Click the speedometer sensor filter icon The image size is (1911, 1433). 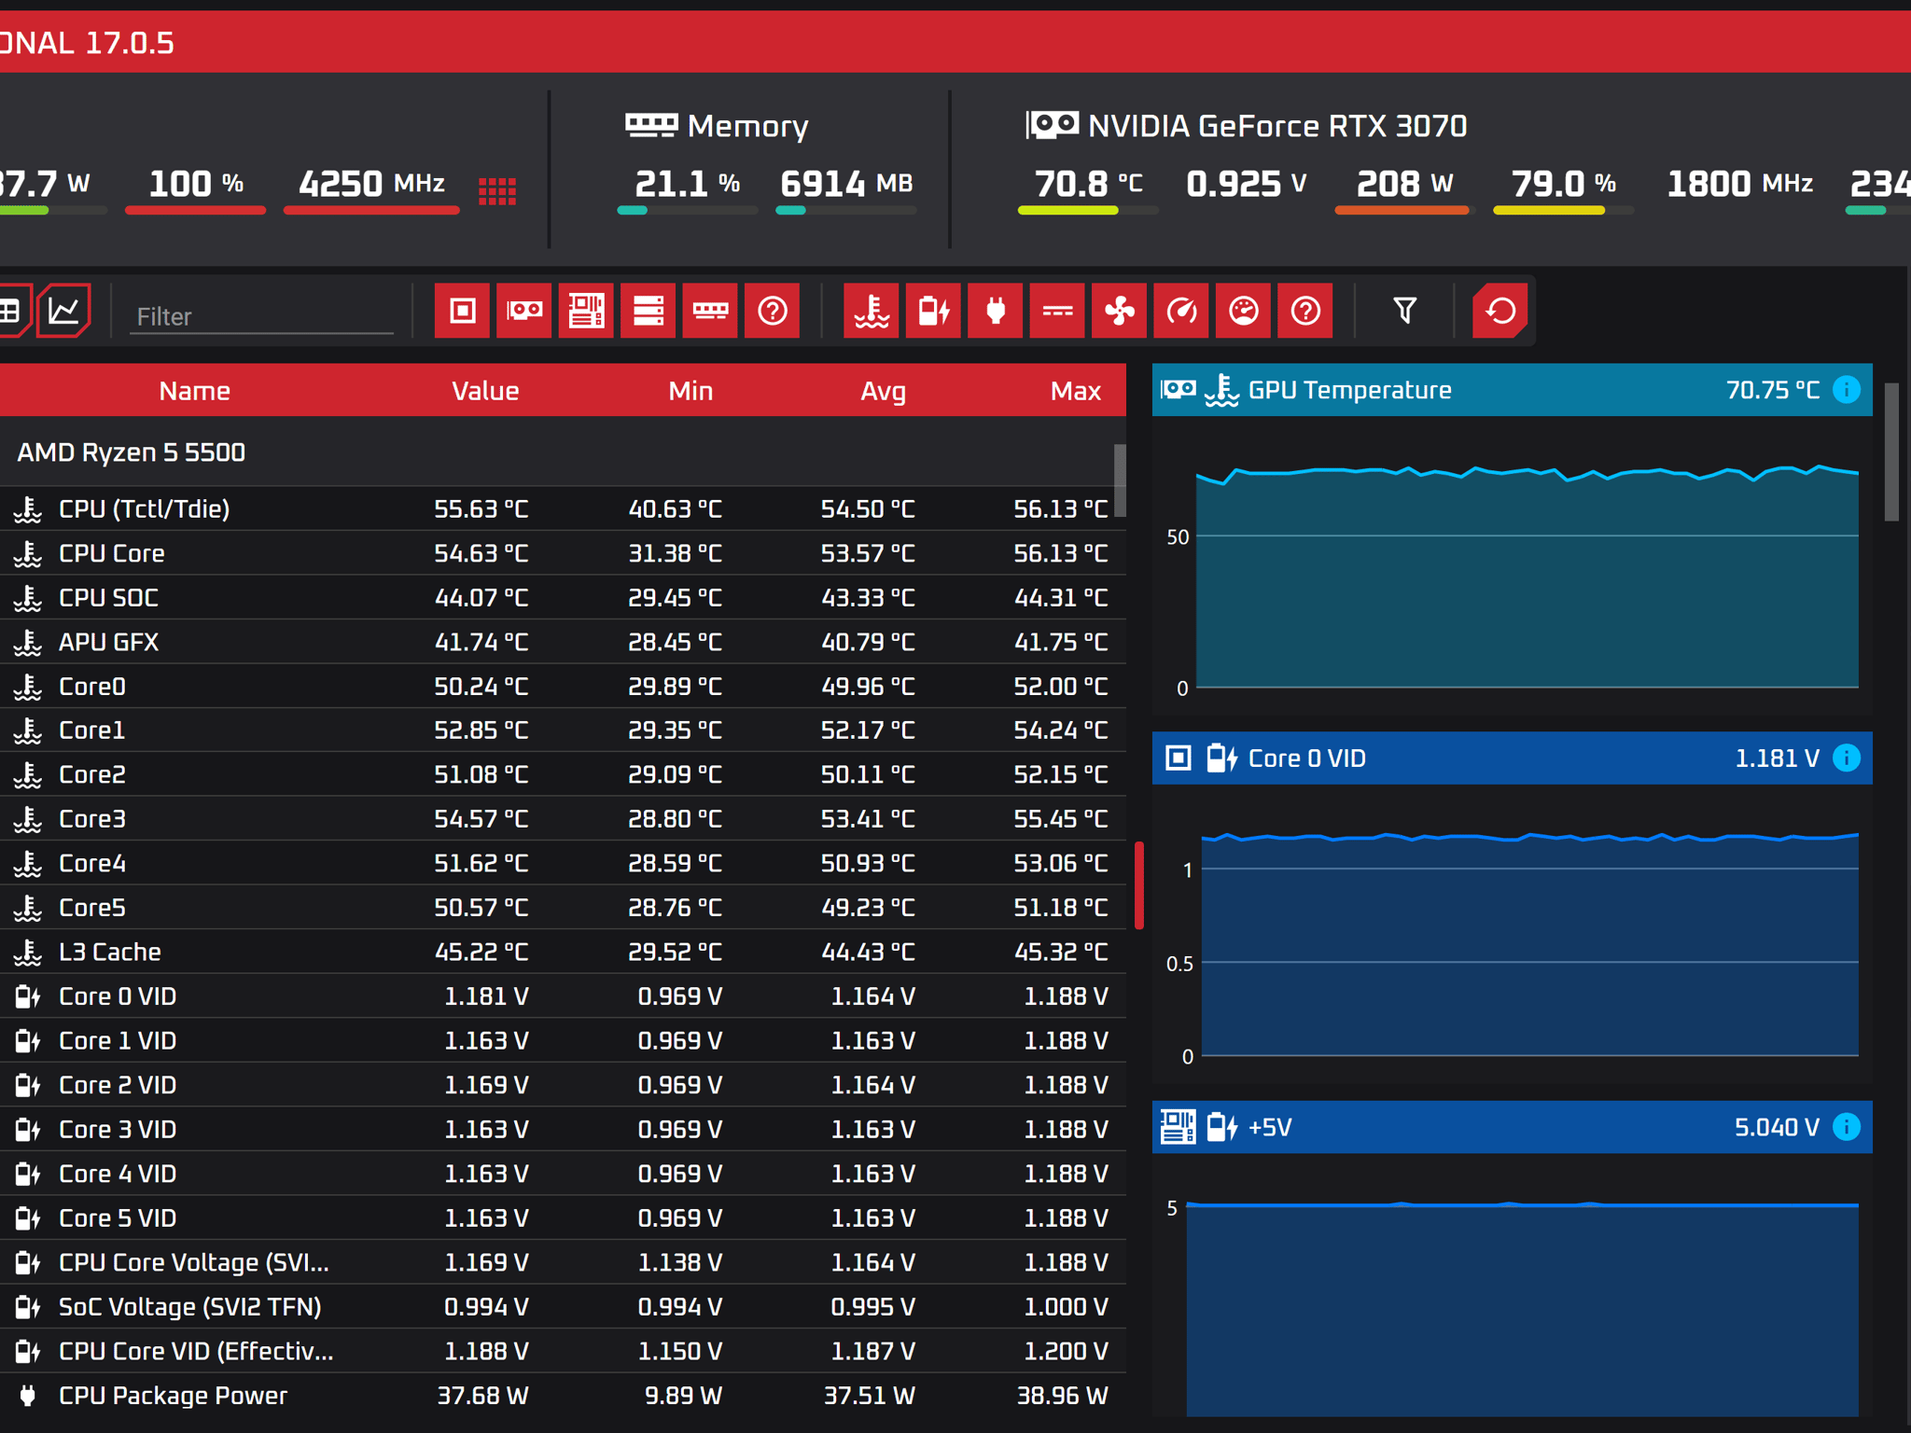[x=1181, y=311]
